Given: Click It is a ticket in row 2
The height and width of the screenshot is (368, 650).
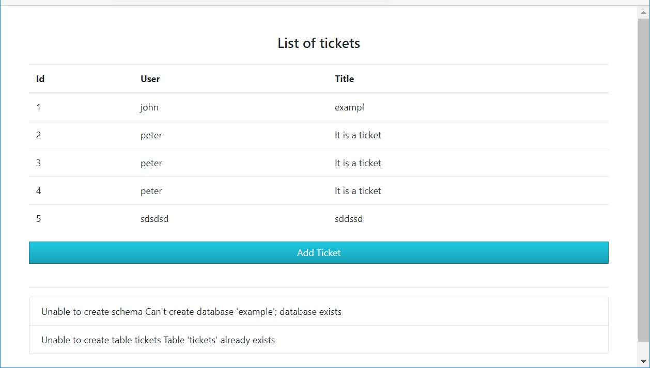Looking at the screenshot, I should click(358, 135).
